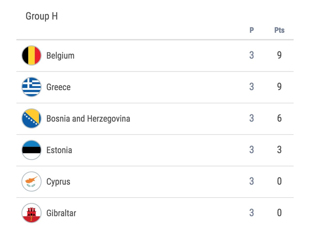Click the Bosnia and Herzegovina flag icon
This screenshot has height=242, width=310.
click(31, 118)
